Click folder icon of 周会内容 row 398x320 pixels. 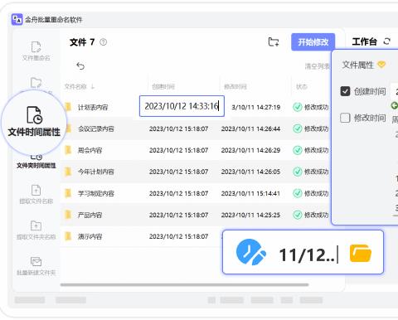tap(68, 150)
